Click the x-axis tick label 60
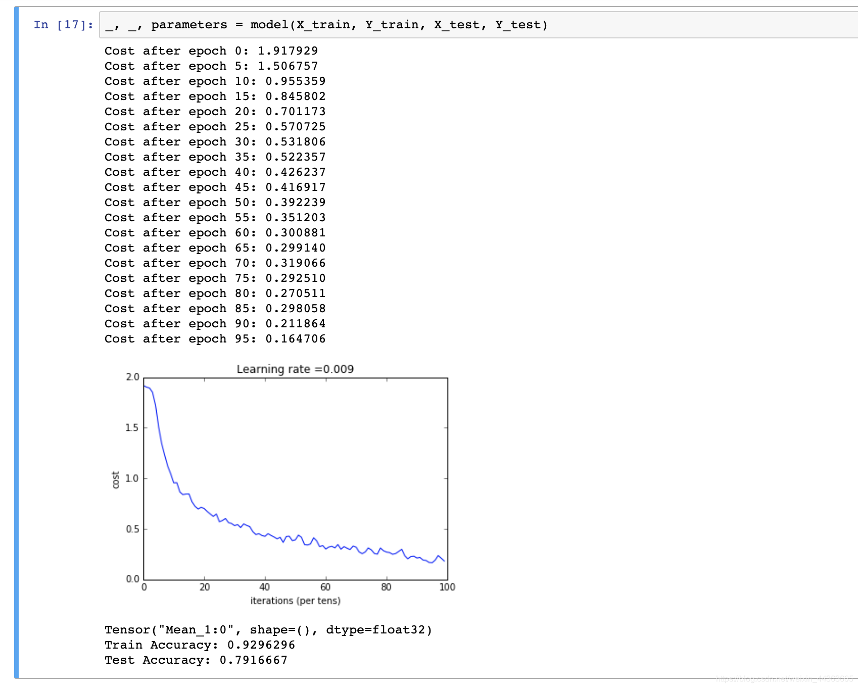The image size is (858, 688). point(325,587)
